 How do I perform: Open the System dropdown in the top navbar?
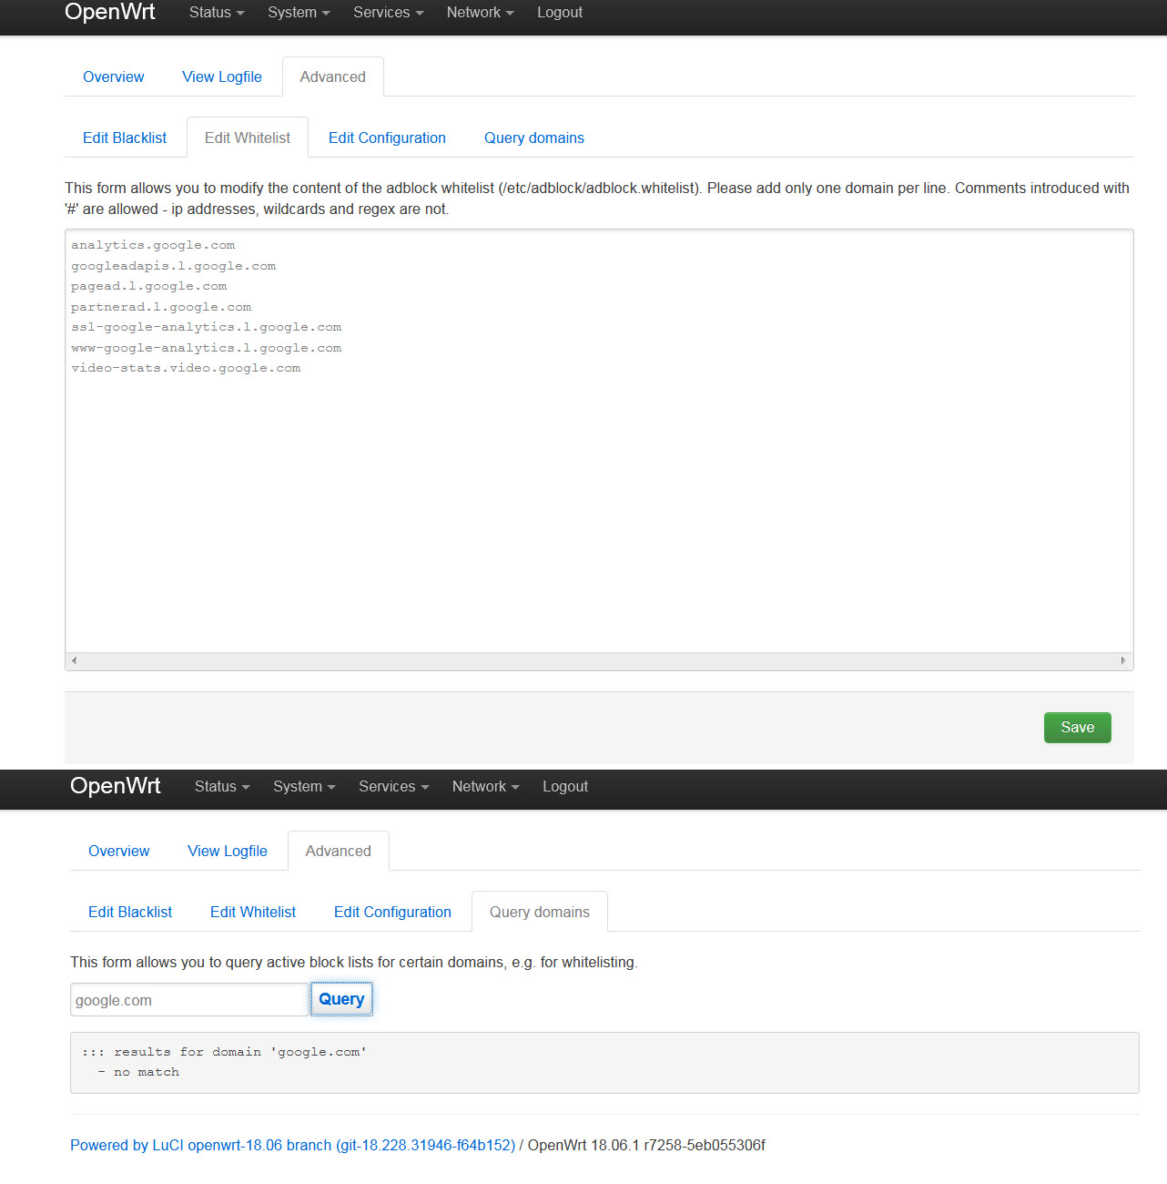299,13
